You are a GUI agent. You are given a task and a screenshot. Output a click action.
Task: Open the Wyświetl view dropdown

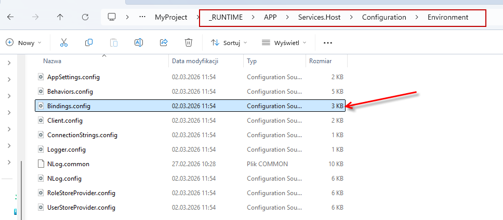click(284, 42)
